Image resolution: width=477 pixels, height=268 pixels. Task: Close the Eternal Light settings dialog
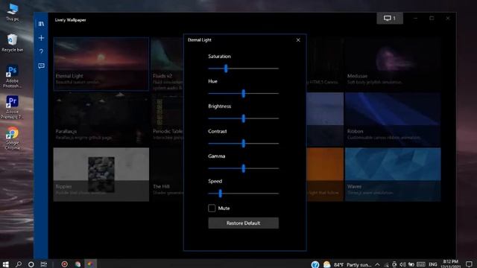click(298, 39)
